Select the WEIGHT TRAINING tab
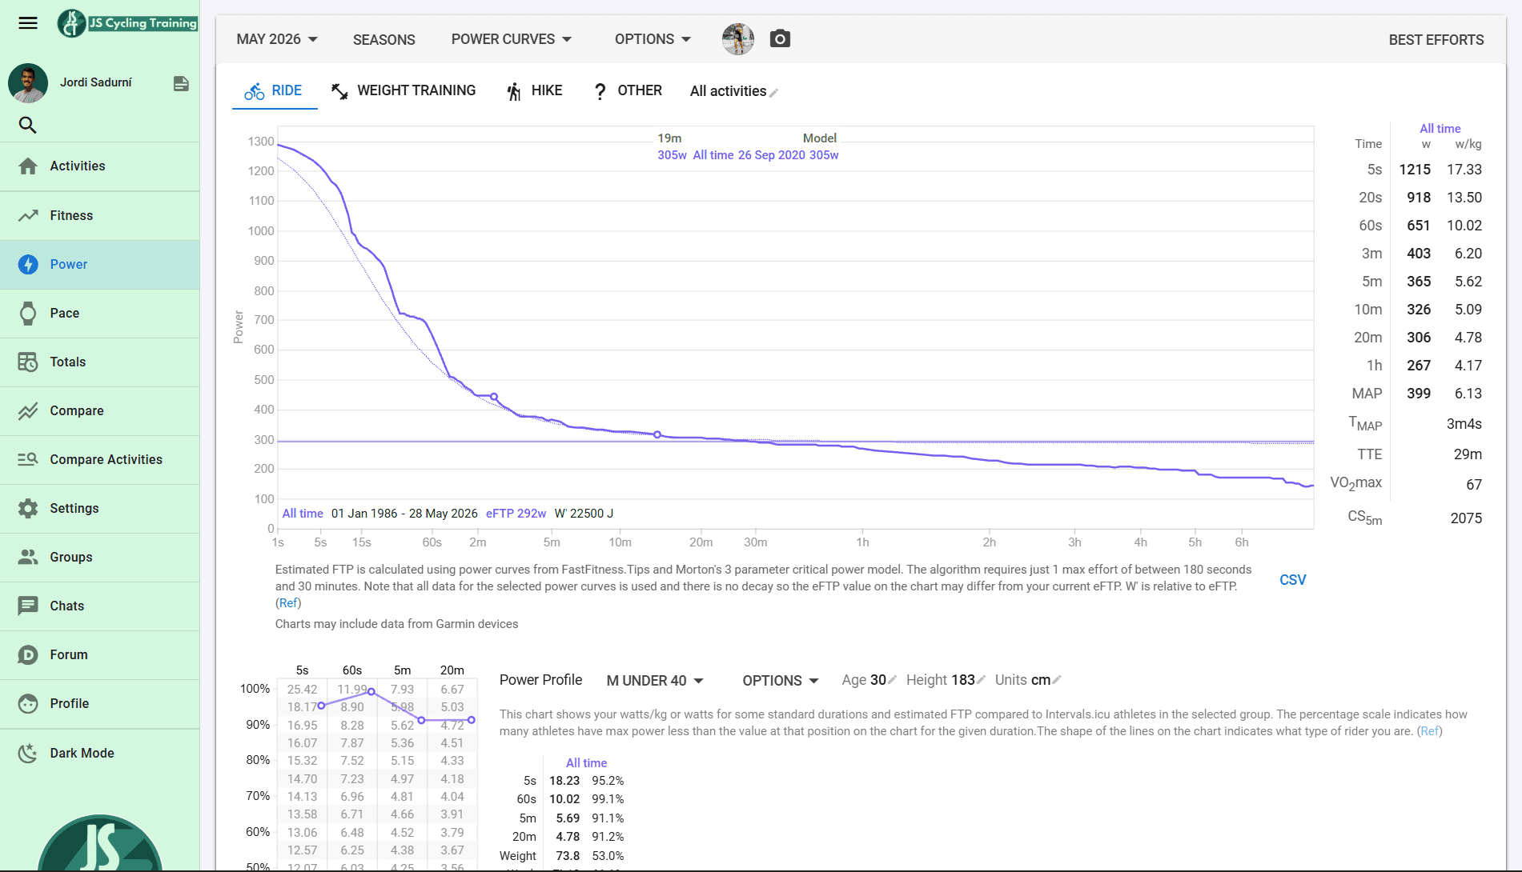Viewport: 1522px width, 872px height. (x=404, y=91)
